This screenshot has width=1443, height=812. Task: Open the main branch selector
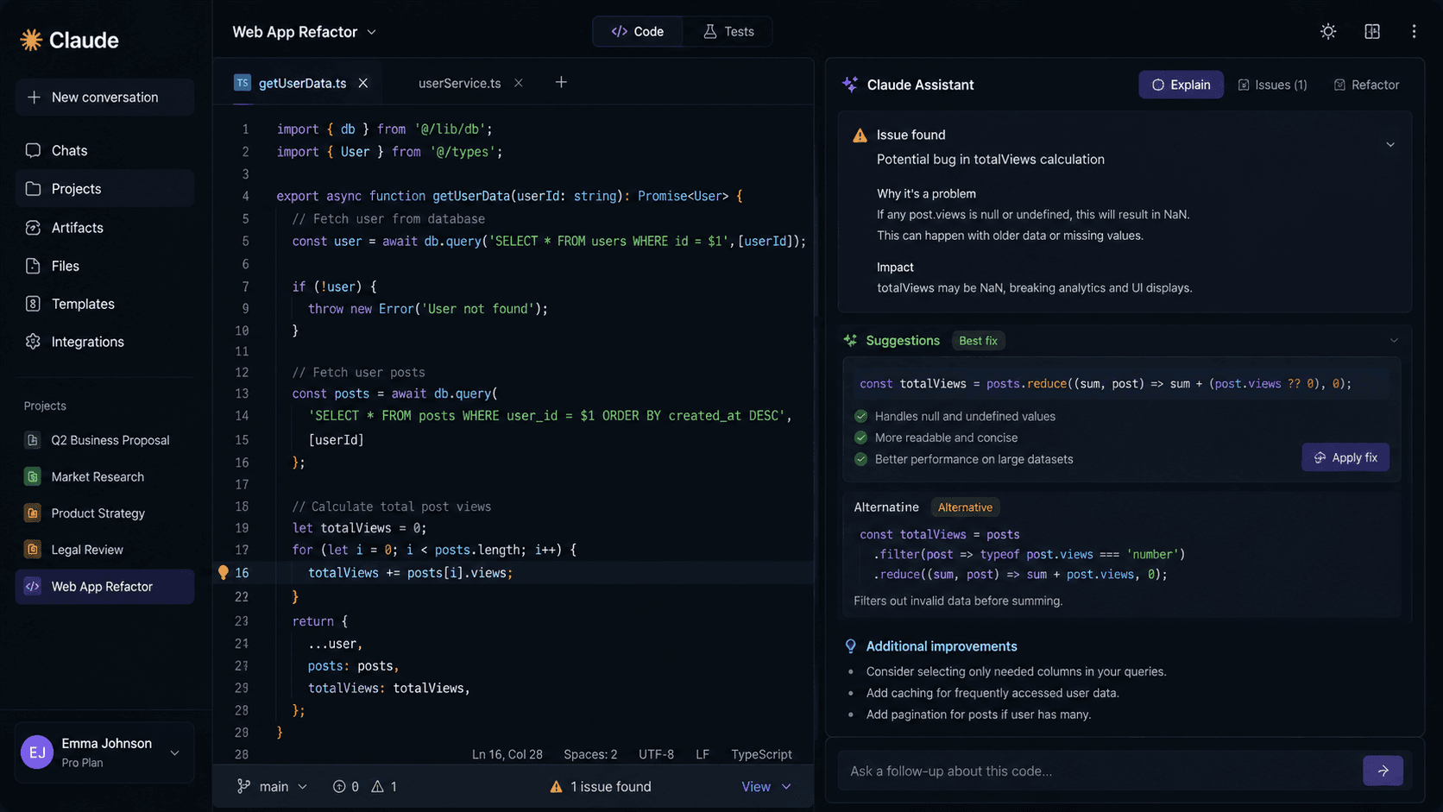(x=272, y=786)
